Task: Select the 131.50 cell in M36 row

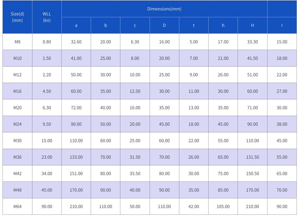Action: (252, 157)
